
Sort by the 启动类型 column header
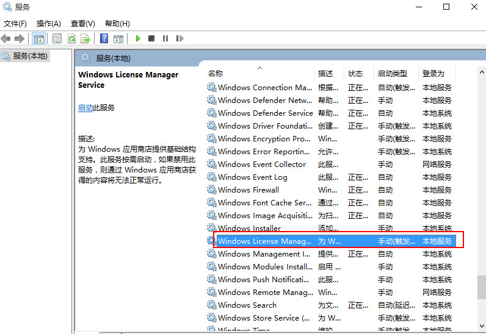pyautogui.click(x=396, y=73)
